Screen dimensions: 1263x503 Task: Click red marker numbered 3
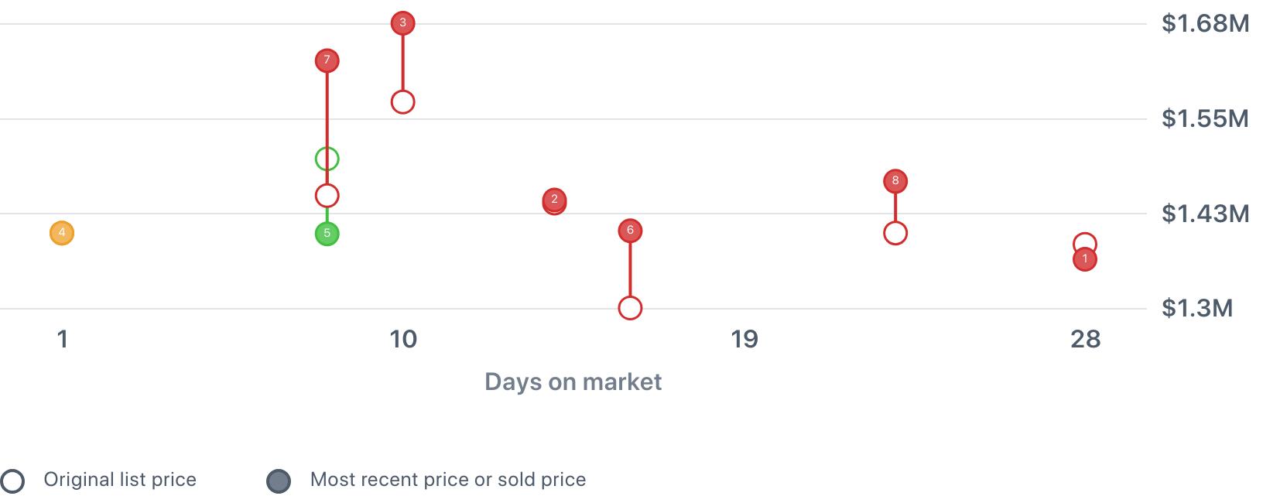pos(402,23)
